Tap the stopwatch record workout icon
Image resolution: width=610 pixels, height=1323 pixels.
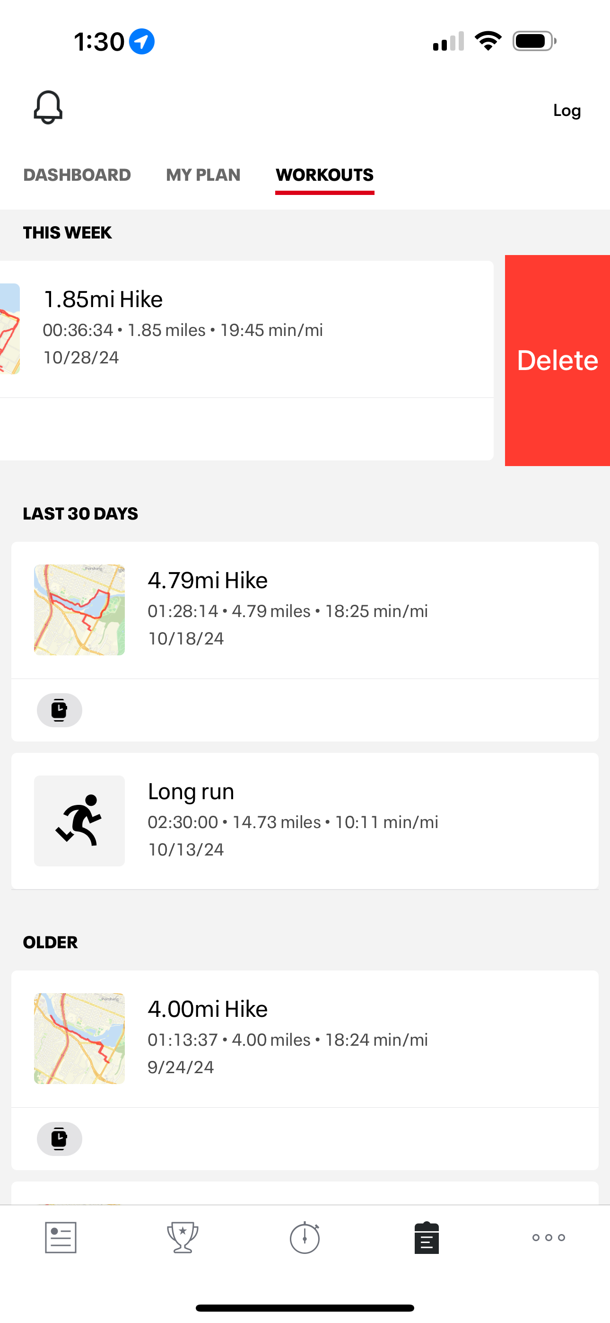pos(305,1237)
